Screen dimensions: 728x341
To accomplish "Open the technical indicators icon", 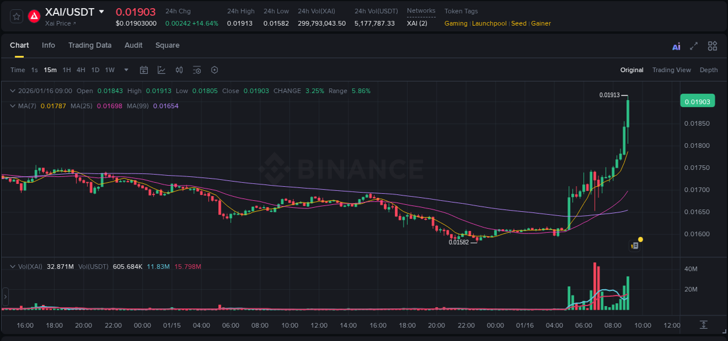I will pyautogui.click(x=197, y=69).
